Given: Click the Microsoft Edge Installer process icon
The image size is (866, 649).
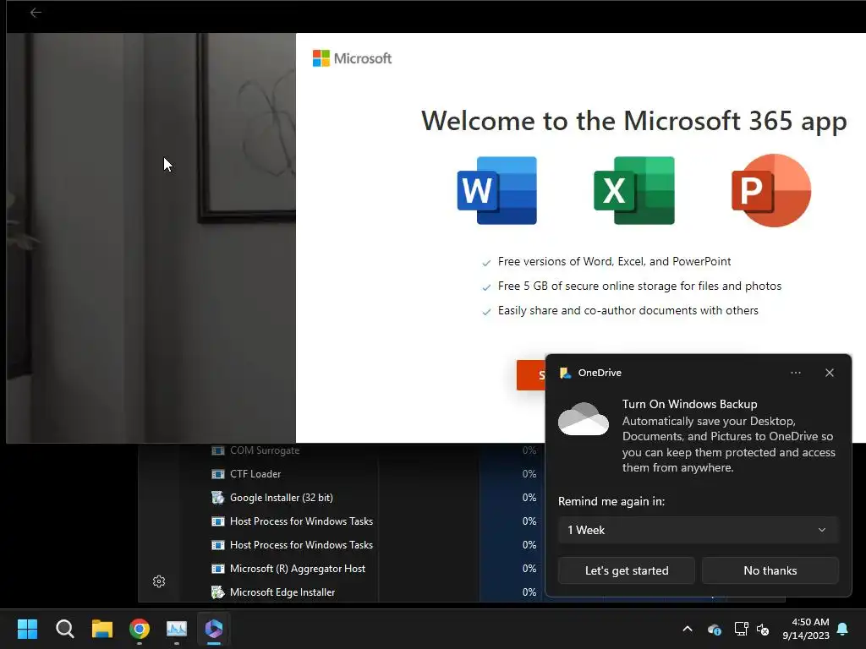Looking at the screenshot, I should pos(217,592).
